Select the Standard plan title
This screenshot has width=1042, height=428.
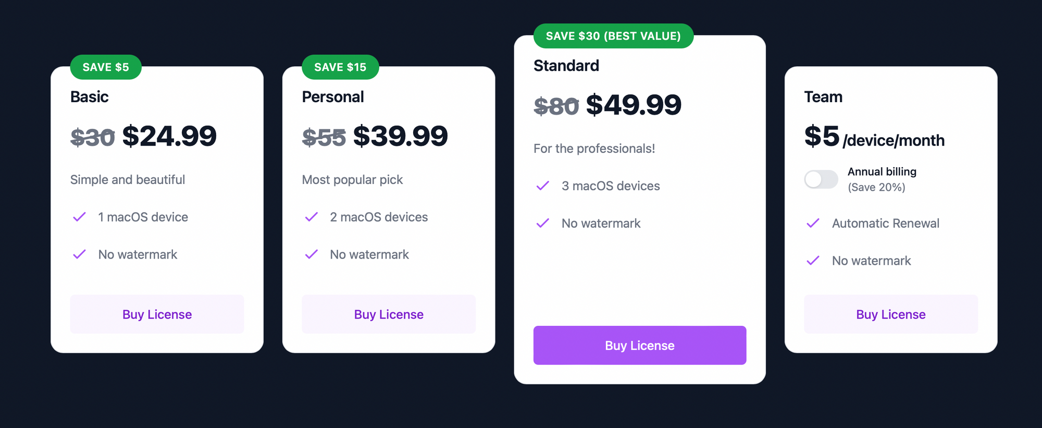[566, 66]
